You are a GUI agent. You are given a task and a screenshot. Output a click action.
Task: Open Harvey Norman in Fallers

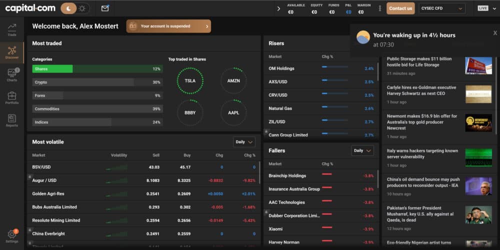[321, 241]
